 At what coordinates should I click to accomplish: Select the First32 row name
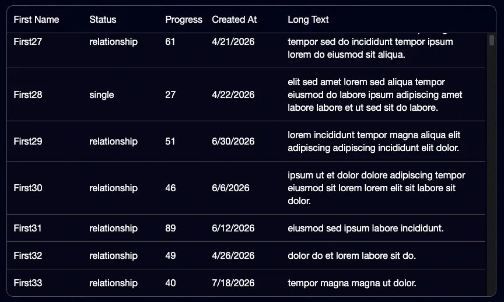tap(28, 256)
